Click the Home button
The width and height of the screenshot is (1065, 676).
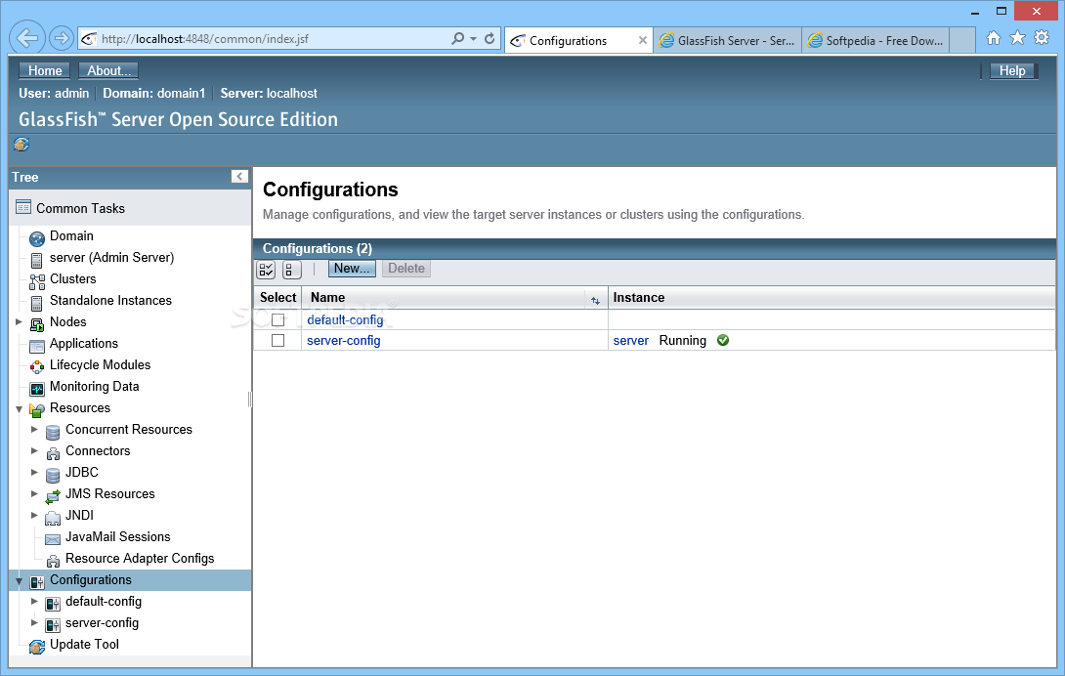(x=45, y=70)
